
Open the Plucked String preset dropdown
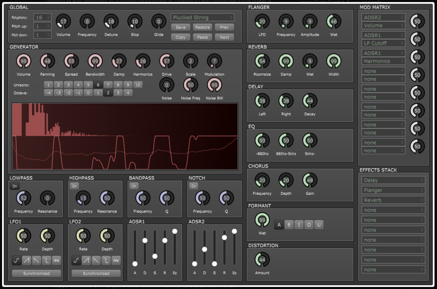point(202,17)
